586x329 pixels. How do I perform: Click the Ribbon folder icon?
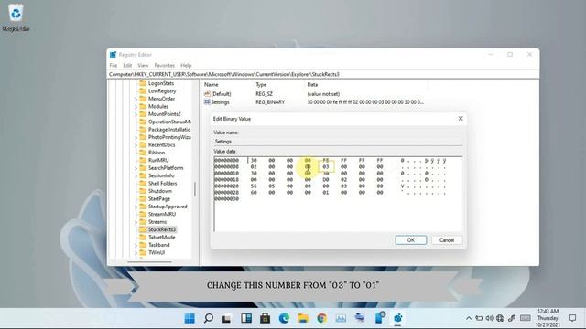click(143, 153)
